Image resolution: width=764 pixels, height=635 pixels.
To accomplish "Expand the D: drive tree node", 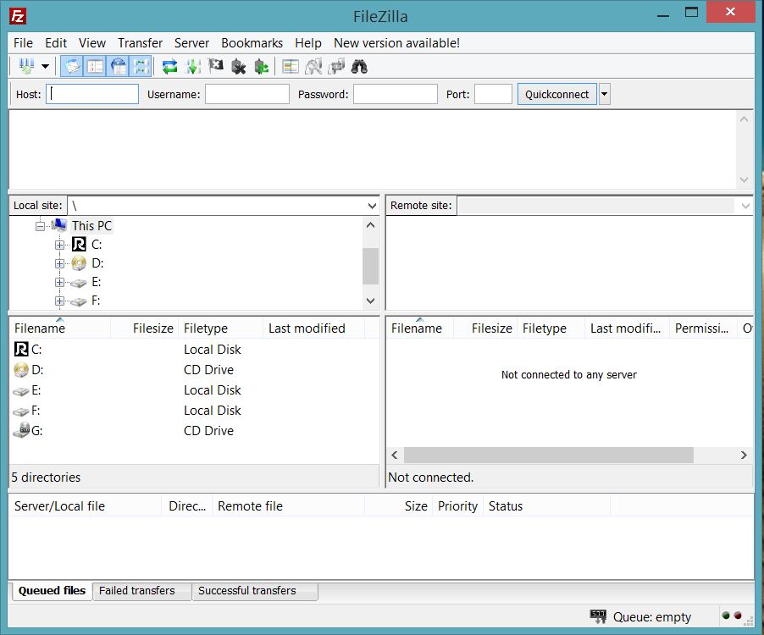I will coord(59,263).
